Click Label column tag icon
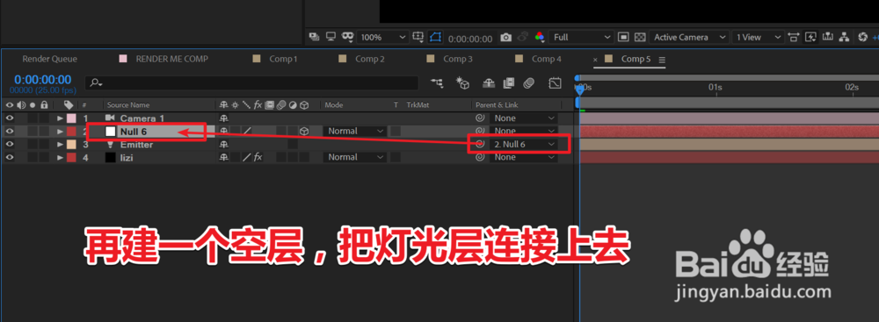879x322 pixels. pos(69,104)
